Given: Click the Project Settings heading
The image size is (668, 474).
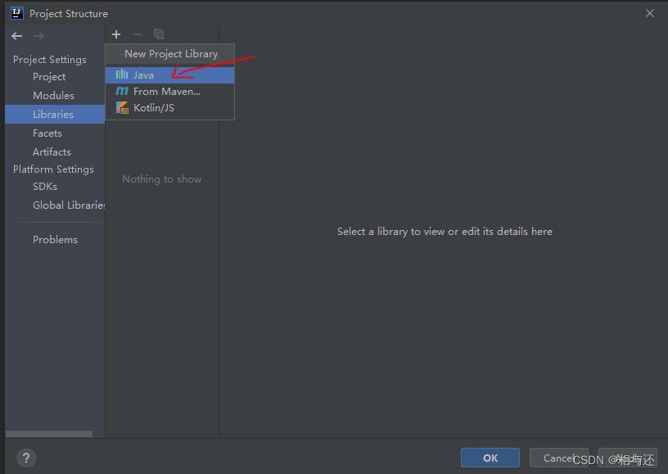Looking at the screenshot, I should (x=49, y=60).
